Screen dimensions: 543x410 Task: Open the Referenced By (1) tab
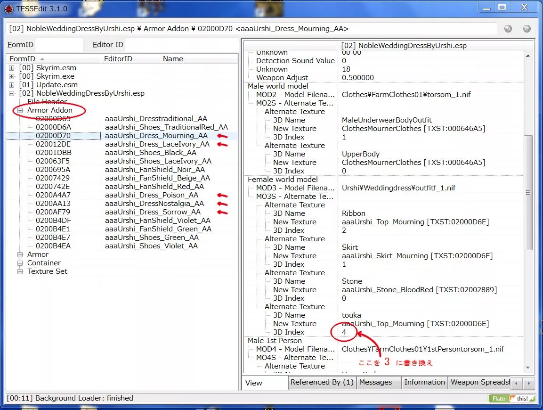coord(322,382)
